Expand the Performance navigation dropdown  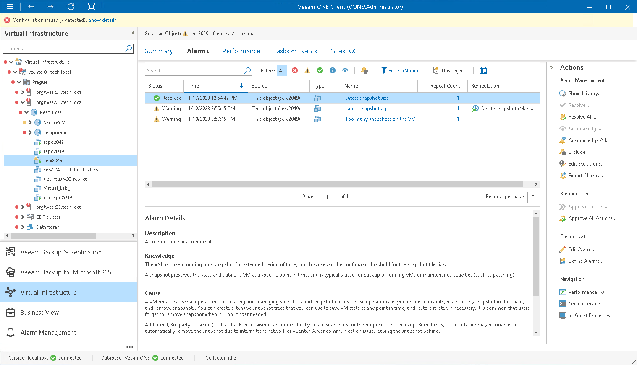603,292
